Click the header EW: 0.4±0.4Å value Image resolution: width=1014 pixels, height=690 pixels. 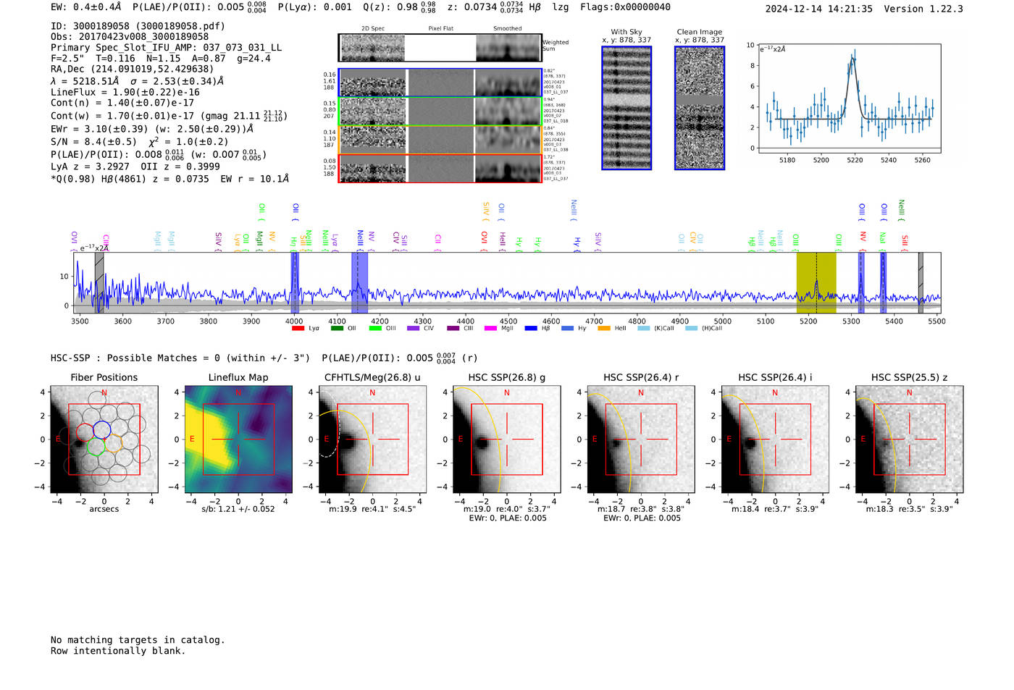point(86,7)
